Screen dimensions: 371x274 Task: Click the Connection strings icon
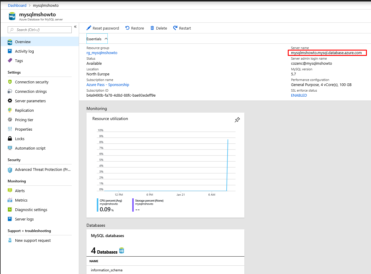(x=10, y=91)
